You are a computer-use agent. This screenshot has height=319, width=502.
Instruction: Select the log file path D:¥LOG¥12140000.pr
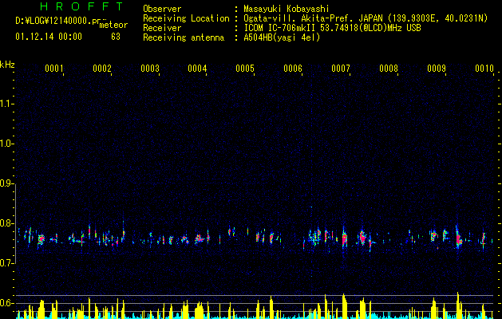tap(58, 21)
